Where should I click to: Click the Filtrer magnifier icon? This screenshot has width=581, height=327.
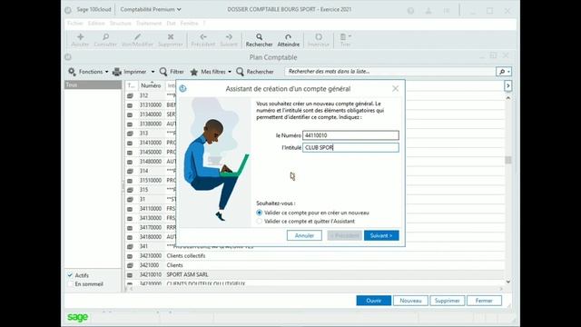(x=163, y=72)
